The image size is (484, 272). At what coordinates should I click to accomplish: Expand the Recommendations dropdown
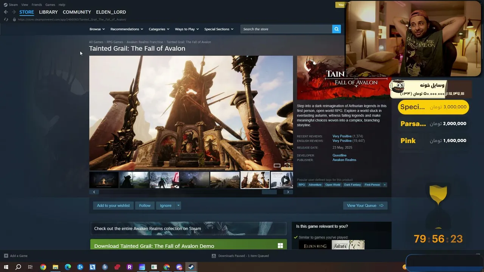tap(127, 29)
